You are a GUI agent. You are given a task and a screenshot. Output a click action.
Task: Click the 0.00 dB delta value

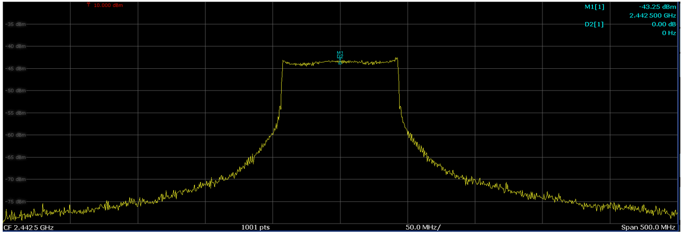tap(664, 24)
